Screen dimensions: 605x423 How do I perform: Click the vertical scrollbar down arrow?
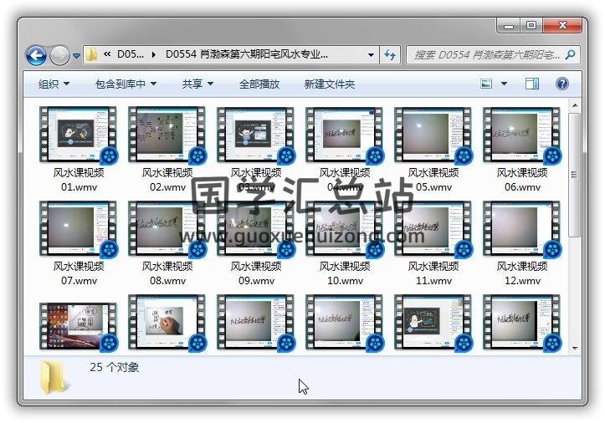tap(574, 347)
